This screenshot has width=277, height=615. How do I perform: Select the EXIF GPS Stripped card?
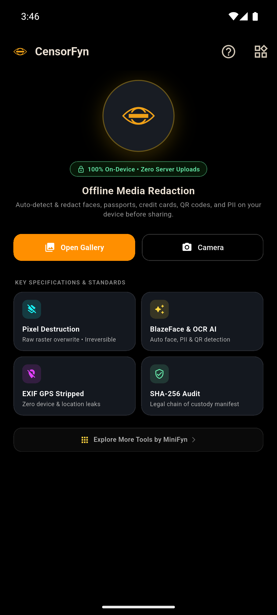tap(74, 386)
